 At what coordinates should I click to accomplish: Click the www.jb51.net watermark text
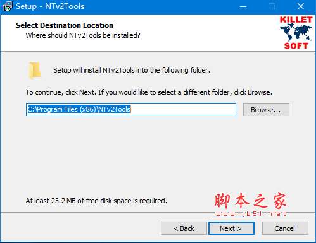(251, 214)
